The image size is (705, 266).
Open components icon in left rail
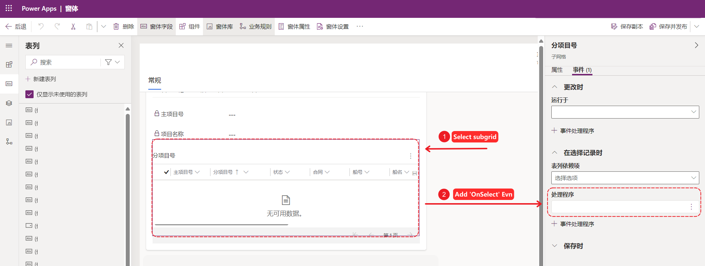[9, 65]
